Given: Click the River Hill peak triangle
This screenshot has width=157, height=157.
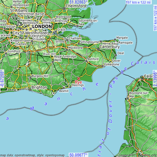Looking at the screenshot, I should tap(49, 52).
